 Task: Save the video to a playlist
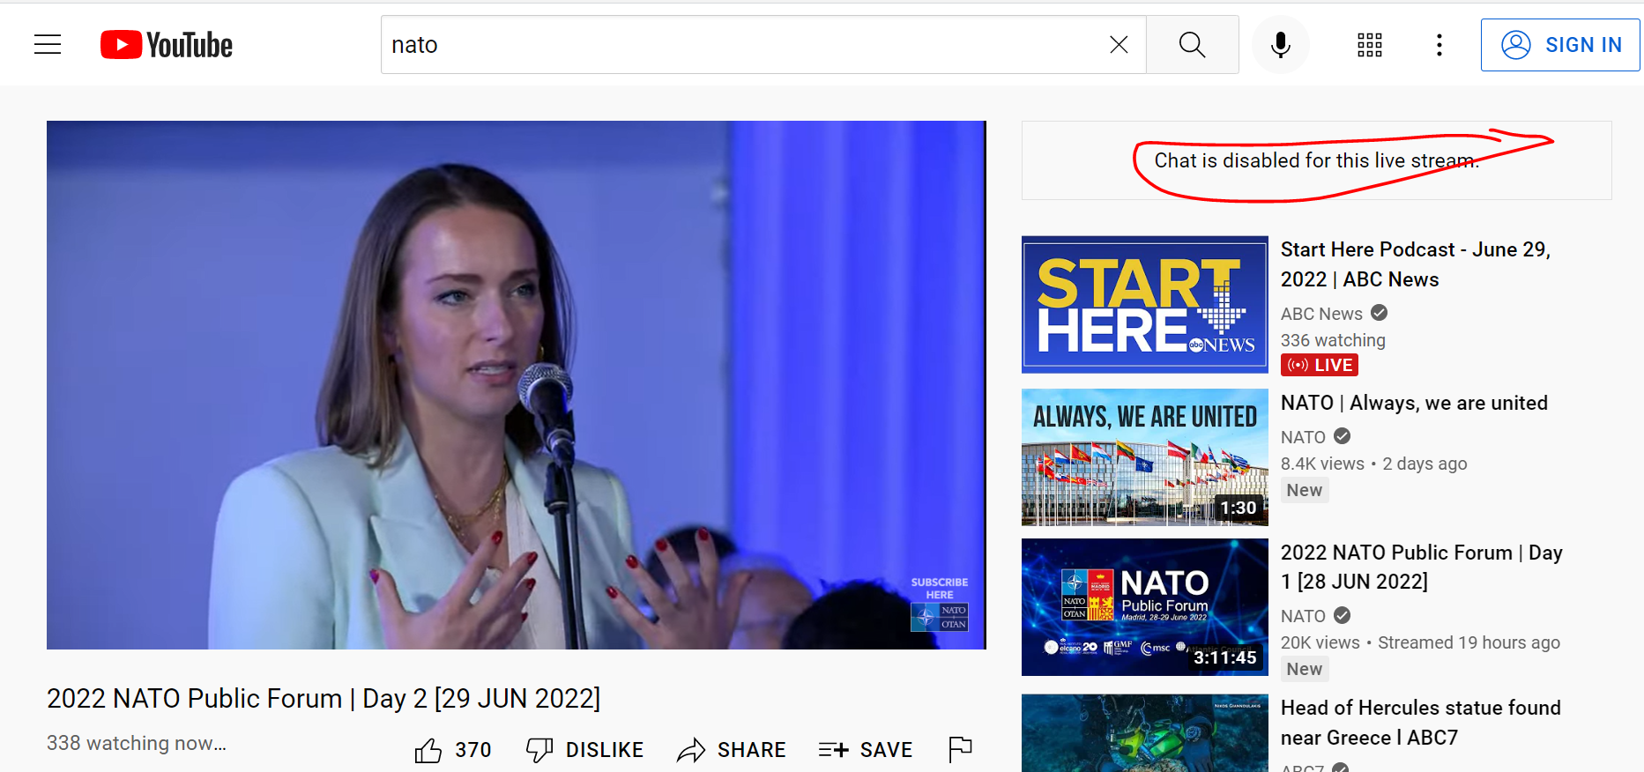[866, 750]
